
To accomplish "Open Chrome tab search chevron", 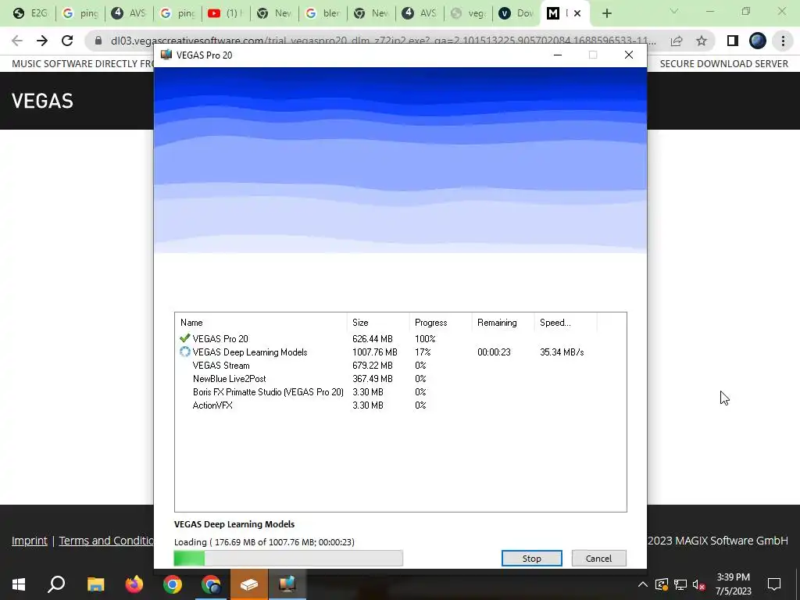I will point(674,11).
